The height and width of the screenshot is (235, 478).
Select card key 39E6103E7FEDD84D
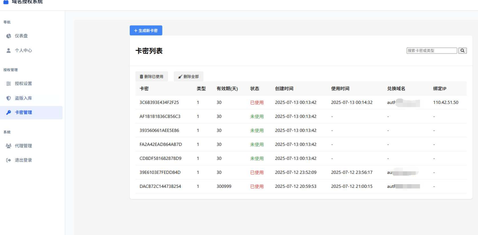(160, 173)
